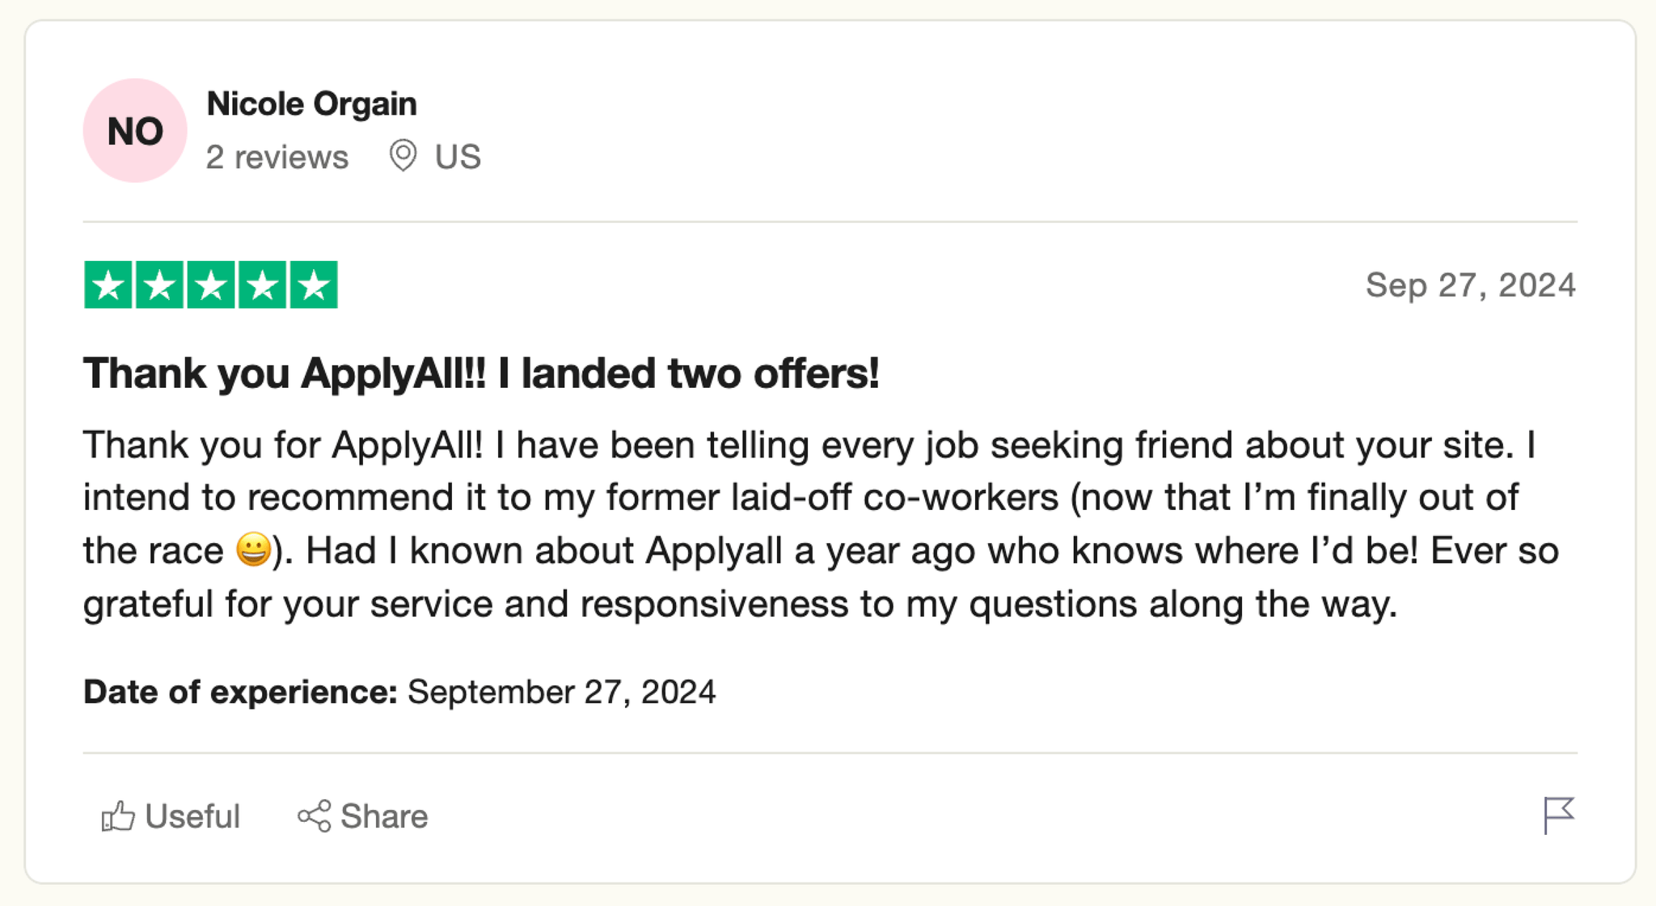1656x906 pixels.
Task: Open the "Thank you ApplyAll!!" review title
Action: click(481, 373)
